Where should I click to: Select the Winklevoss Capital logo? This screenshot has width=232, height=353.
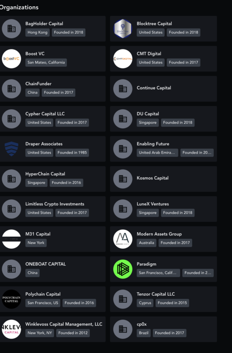tap(11, 329)
